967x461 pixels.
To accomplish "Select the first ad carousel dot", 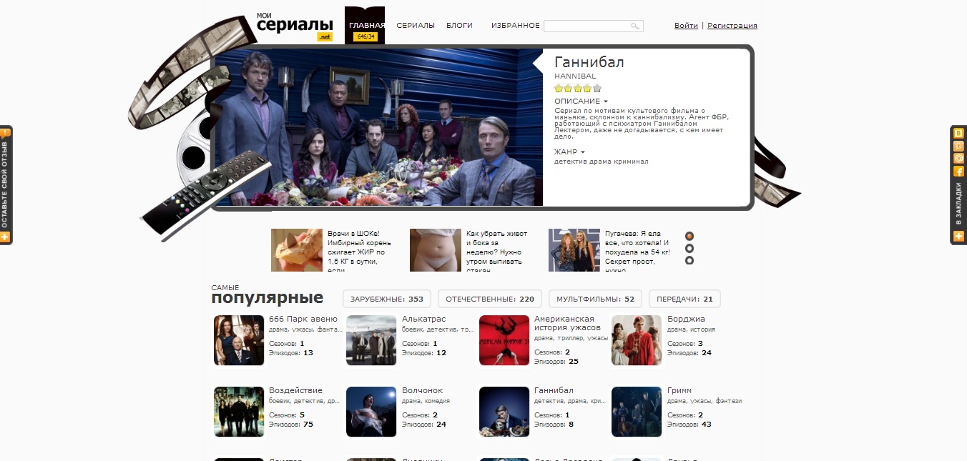I will 689,236.
